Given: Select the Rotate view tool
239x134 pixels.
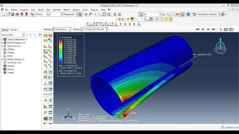Looking at the screenshot, I should [91, 14].
